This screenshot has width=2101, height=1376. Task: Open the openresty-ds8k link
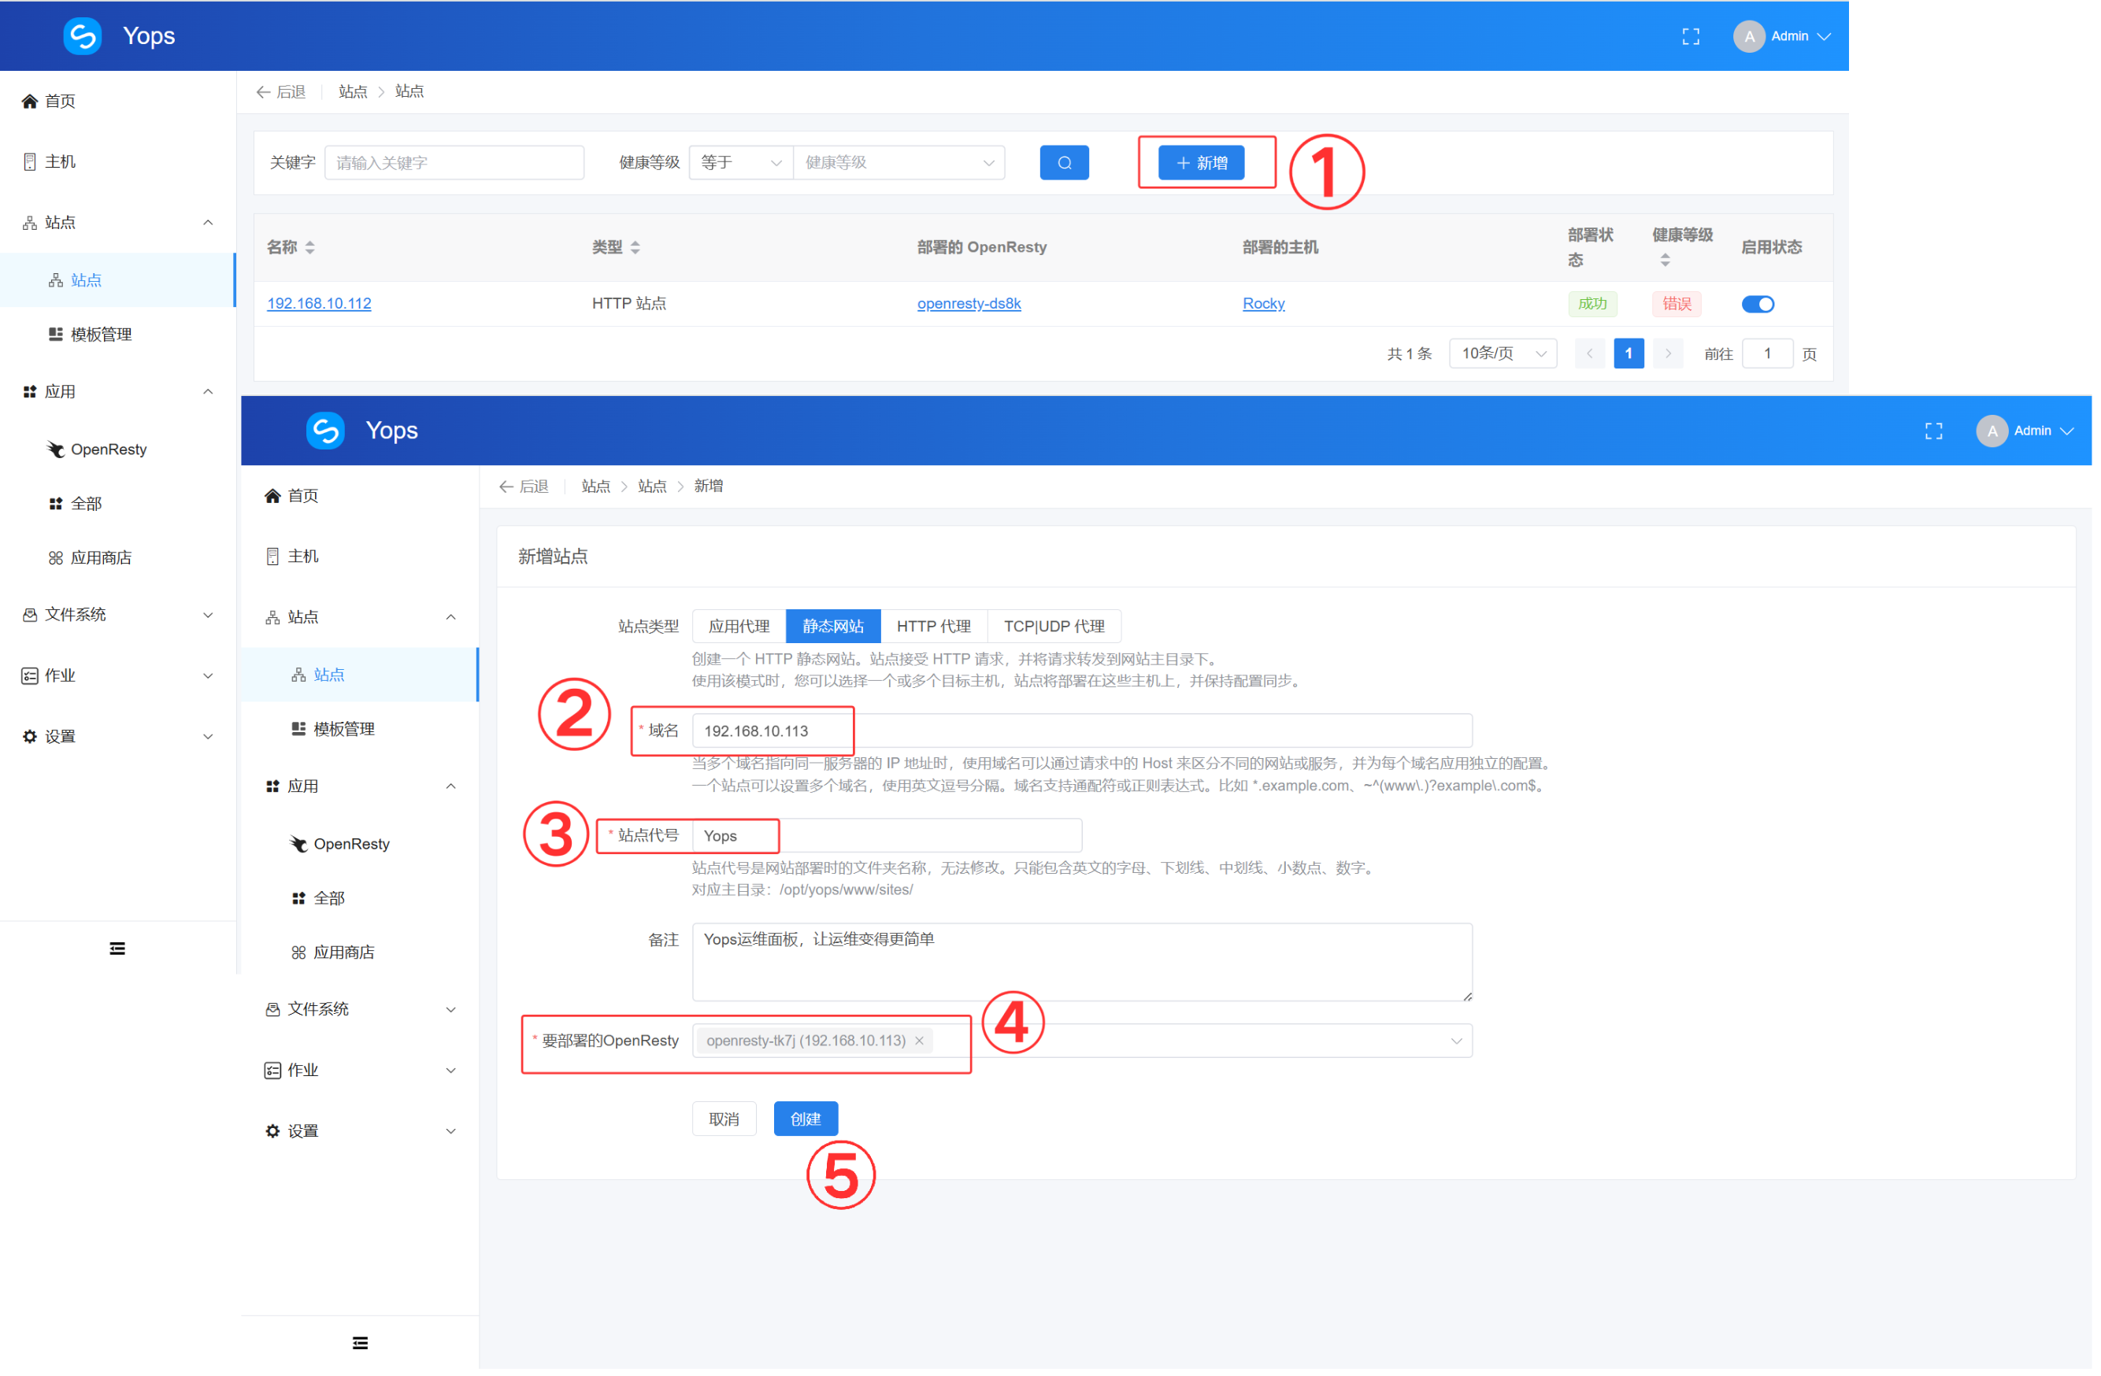tap(969, 304)
